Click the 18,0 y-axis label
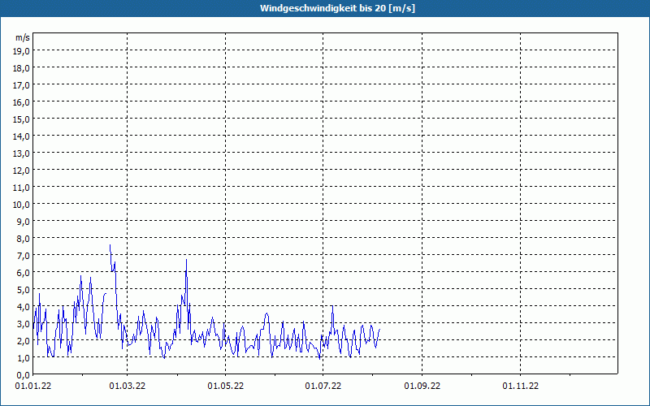Viewport: 650px width, 406px height. [21, 68]
